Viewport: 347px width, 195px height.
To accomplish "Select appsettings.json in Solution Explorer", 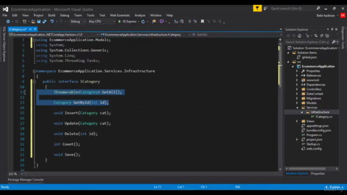I will click(x=317, y=126).
